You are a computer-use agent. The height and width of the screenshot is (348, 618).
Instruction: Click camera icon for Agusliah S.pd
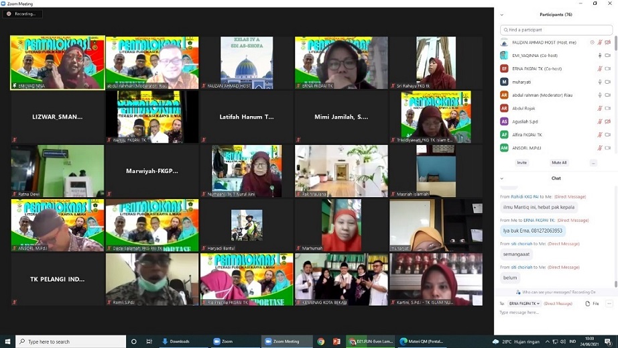coord(608,121)
